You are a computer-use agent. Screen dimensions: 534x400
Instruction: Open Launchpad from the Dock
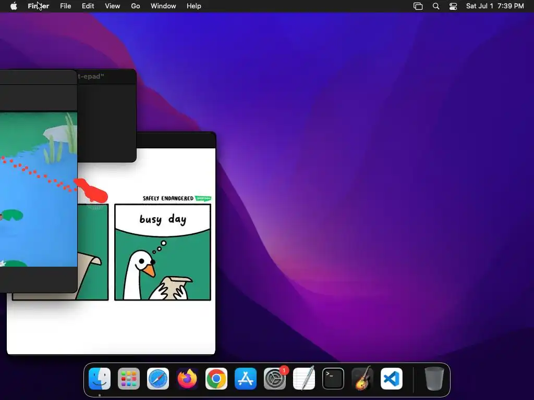pyautogui.click(x=129, y=379)
